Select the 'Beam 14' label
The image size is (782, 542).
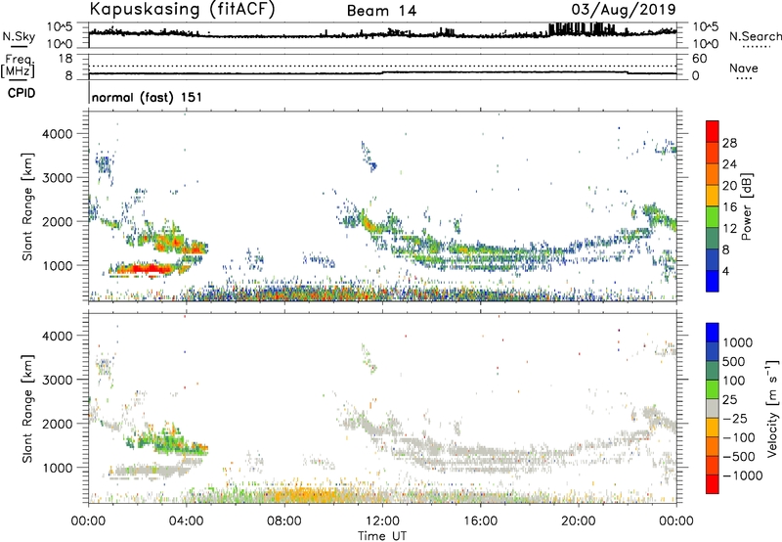click(381, 11)
